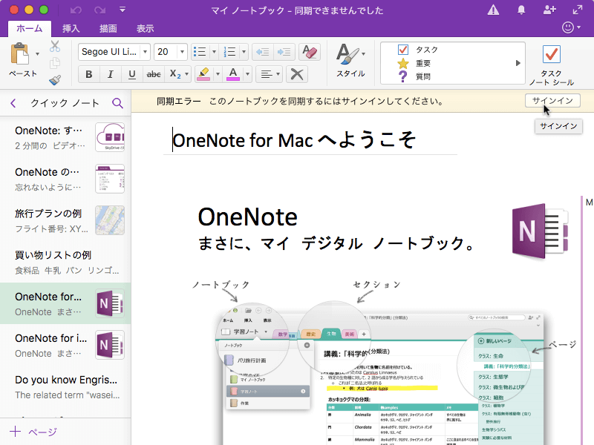
Task: Click the page title OneNote for Mac へようこそ
Action: (x=294, y=140)
